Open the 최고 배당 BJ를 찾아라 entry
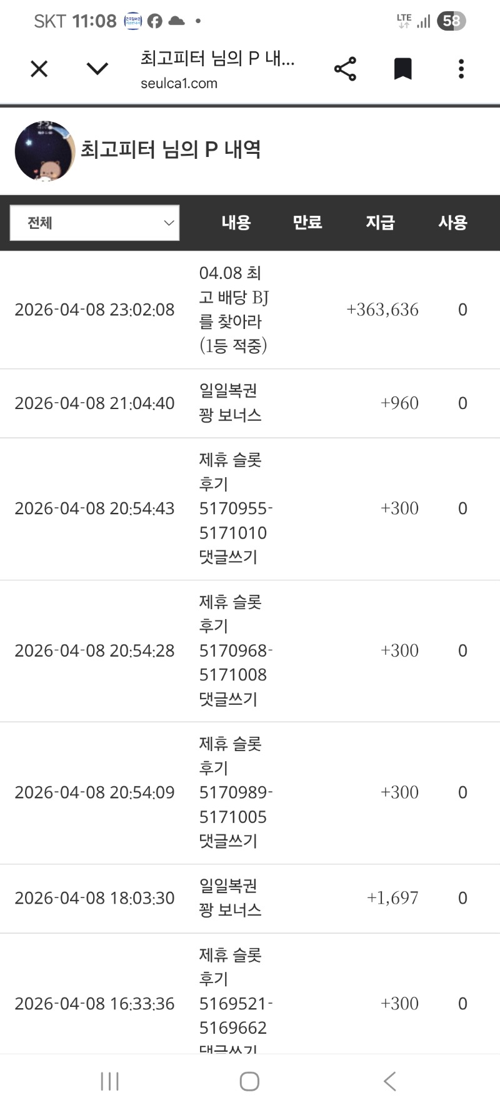 pyautogui.click(x=234, y=310)
